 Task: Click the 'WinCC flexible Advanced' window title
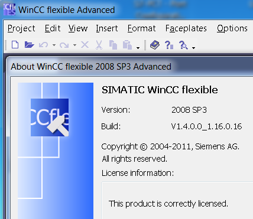(x=67, y=10)
